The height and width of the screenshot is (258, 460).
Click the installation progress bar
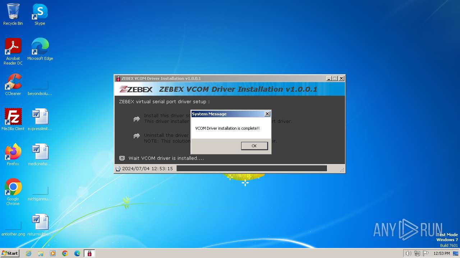pos(252,168)
